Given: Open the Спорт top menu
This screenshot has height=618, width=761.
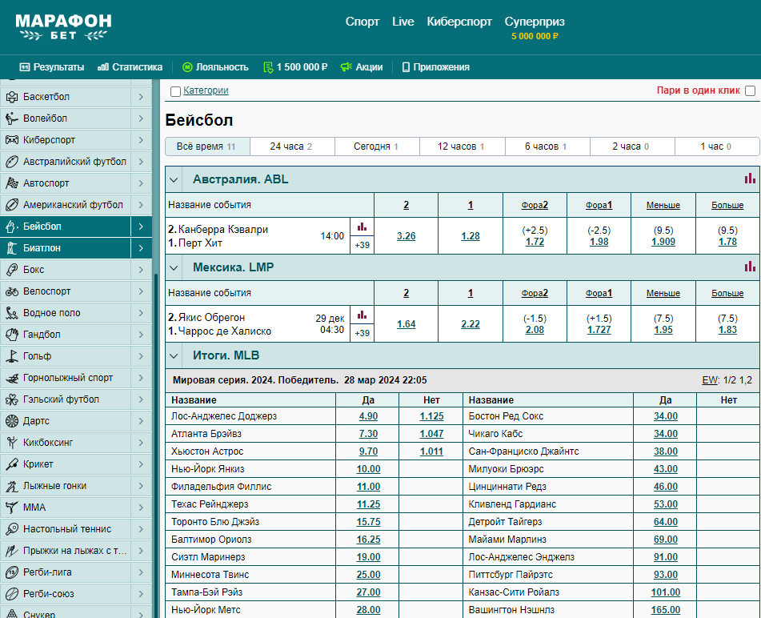Looking at the screenshot, I should tap(362, 22).
